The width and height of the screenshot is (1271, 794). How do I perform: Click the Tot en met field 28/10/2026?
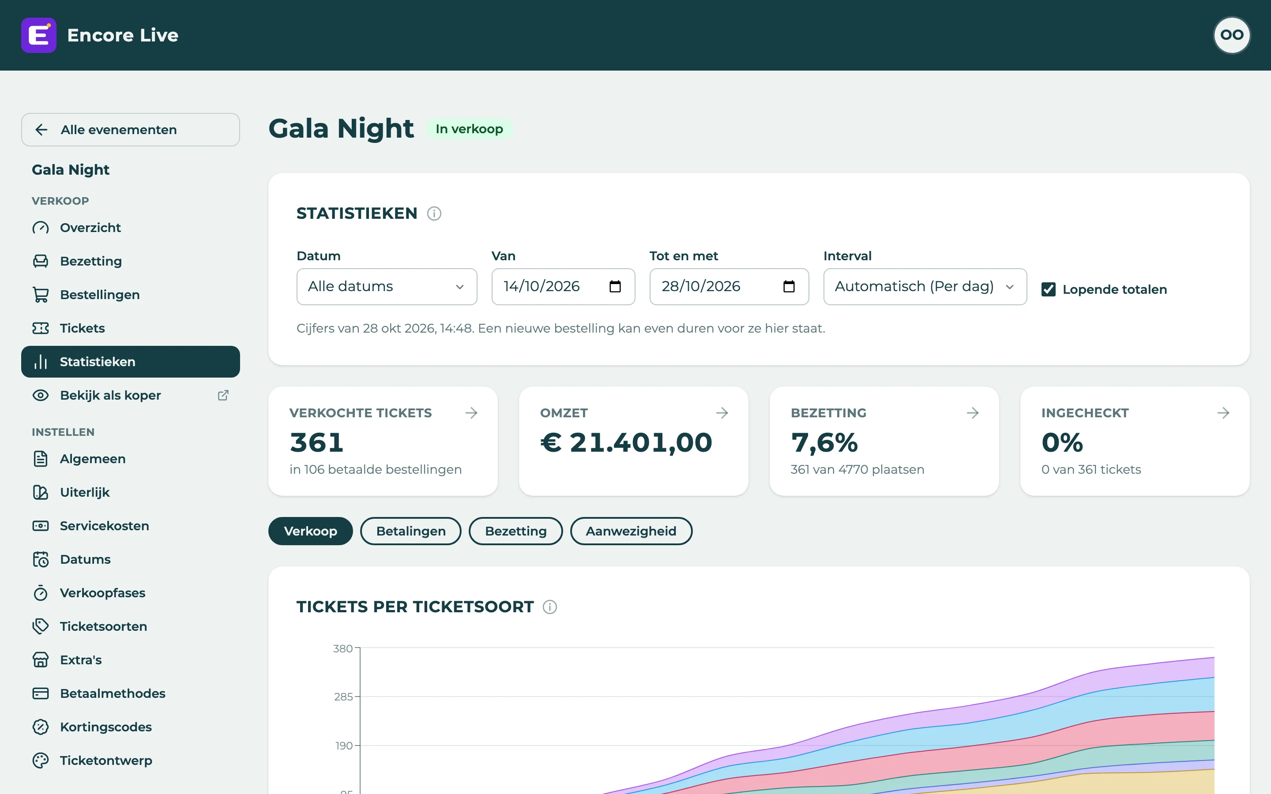(729, 287)
